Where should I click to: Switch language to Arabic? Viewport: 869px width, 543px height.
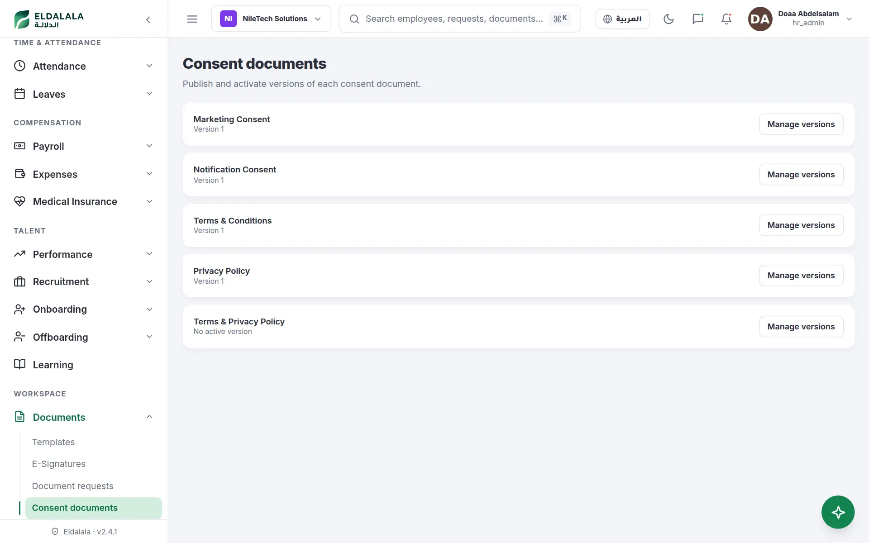click(x=622, y=19)
